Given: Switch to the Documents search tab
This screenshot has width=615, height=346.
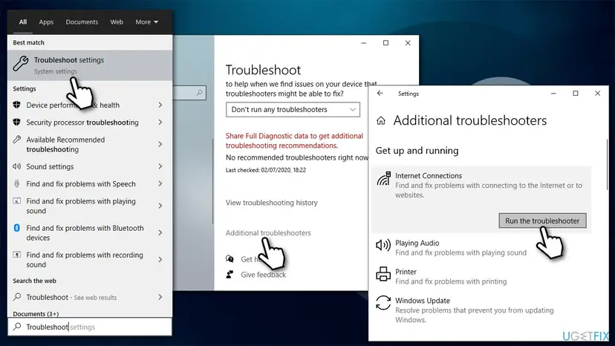Looking at the screenshot, I should (x=82, y=22).
